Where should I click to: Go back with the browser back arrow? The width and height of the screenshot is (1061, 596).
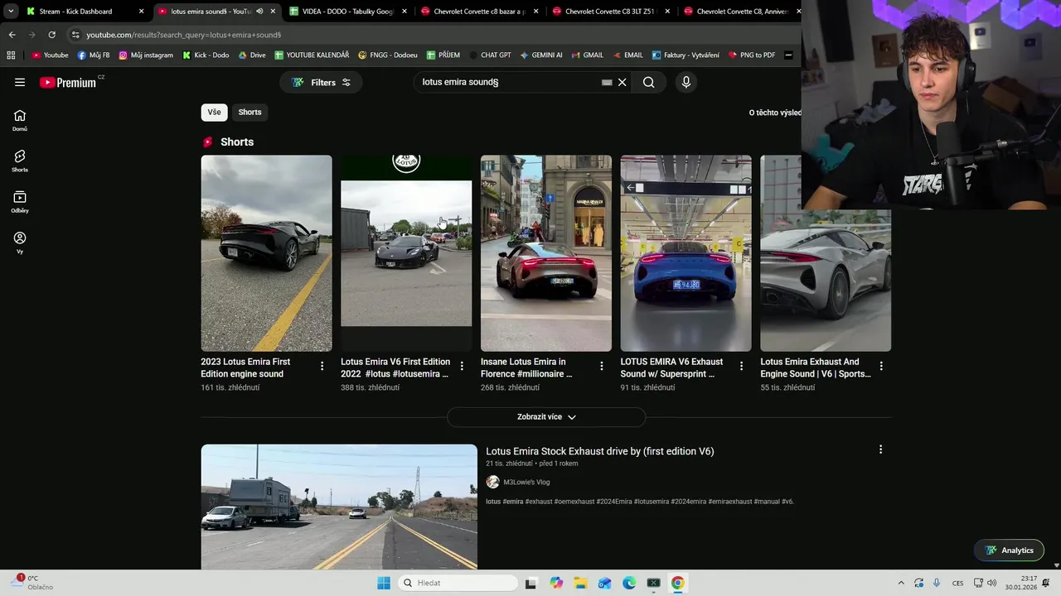tap(12, 35)
